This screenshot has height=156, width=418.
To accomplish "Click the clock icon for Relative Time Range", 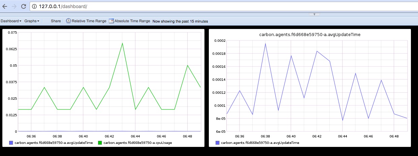I will tap(68, 21).
